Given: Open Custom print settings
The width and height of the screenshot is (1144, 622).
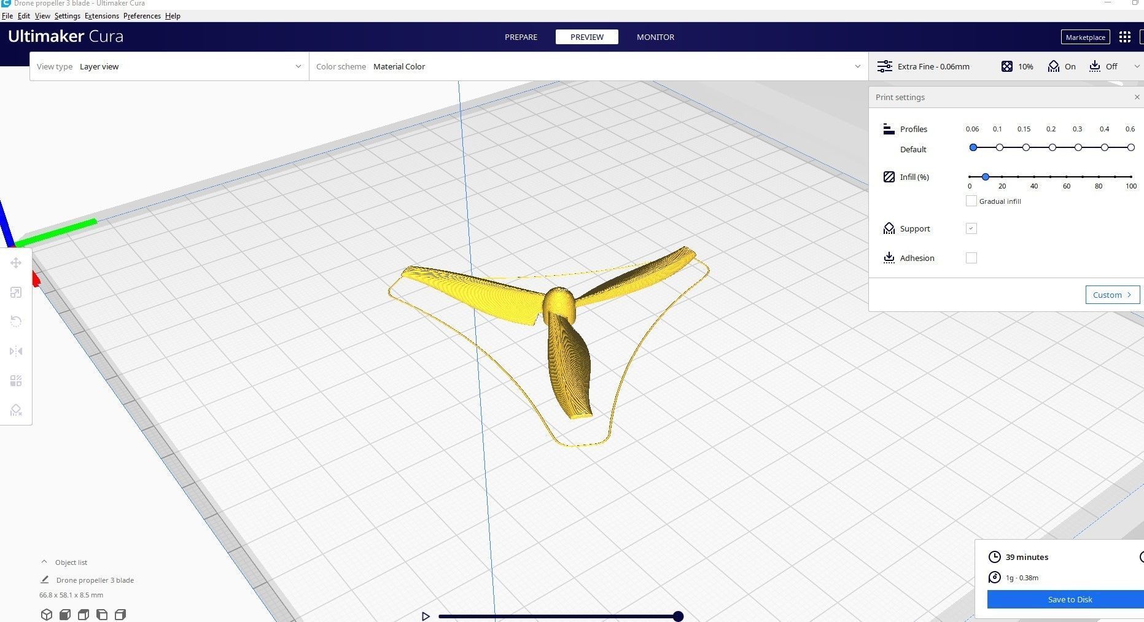Looking at the screenshot, I should [1112, 295].
